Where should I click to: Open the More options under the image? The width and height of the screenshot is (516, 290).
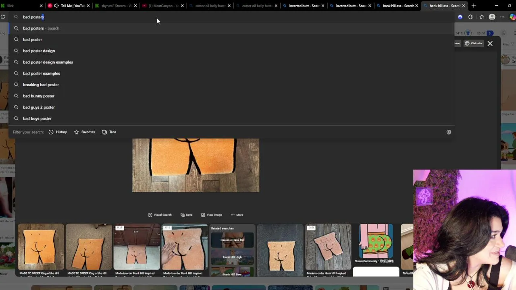pyautogui.click(x=237, y=215)
